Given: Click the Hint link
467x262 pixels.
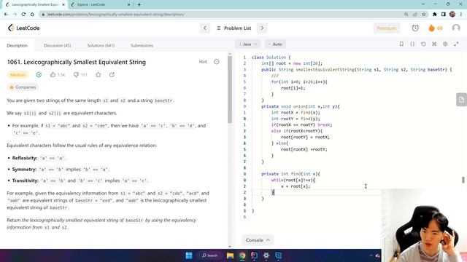Looking at the screenshot, I should [203, 62].
